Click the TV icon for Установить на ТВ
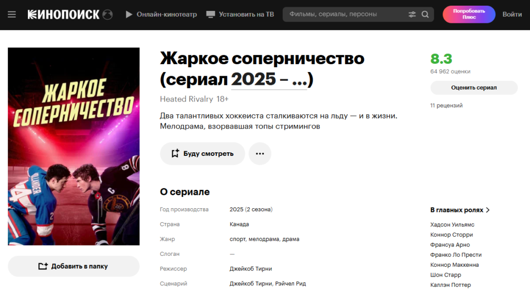The height and width of the screenshot is (289, 530). coord(210,15)
